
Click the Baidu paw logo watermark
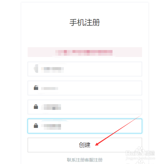coord(140,151)
